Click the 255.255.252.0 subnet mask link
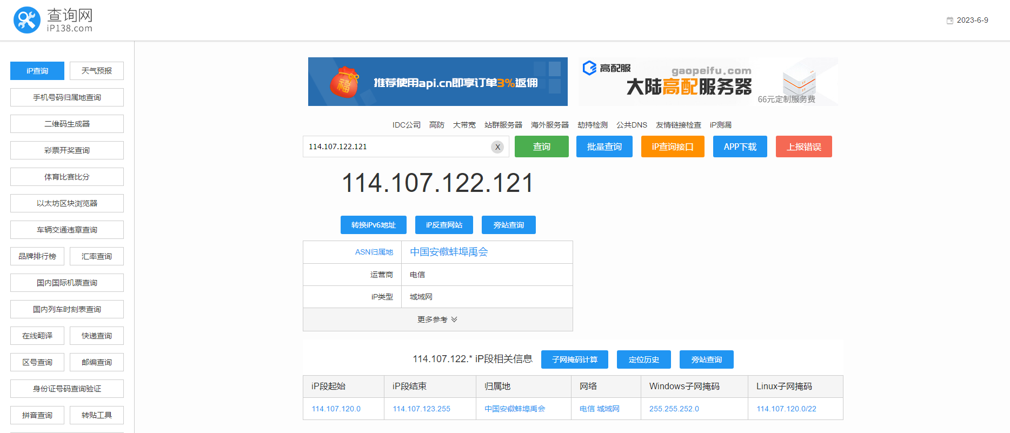The width and height of the screenshot is (1010, 433). click(674, 409)
